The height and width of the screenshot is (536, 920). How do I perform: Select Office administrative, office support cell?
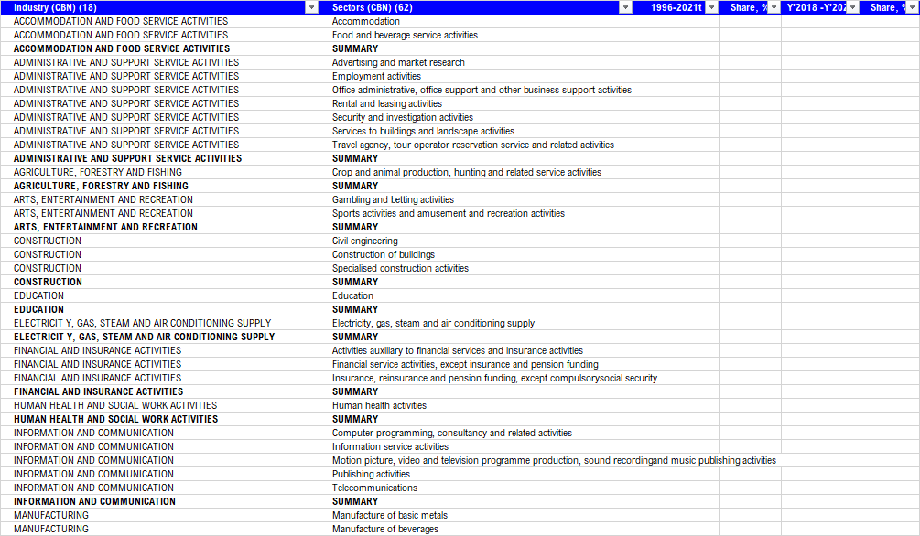[x=476, y=90]
